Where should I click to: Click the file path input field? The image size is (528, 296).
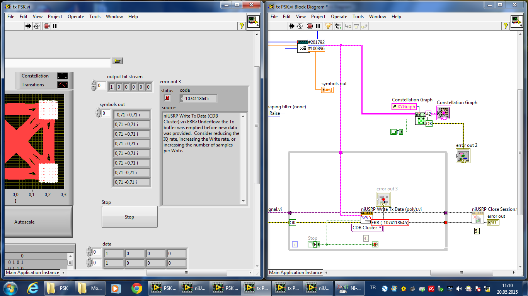pyautogui.click(x=57, y=63)
